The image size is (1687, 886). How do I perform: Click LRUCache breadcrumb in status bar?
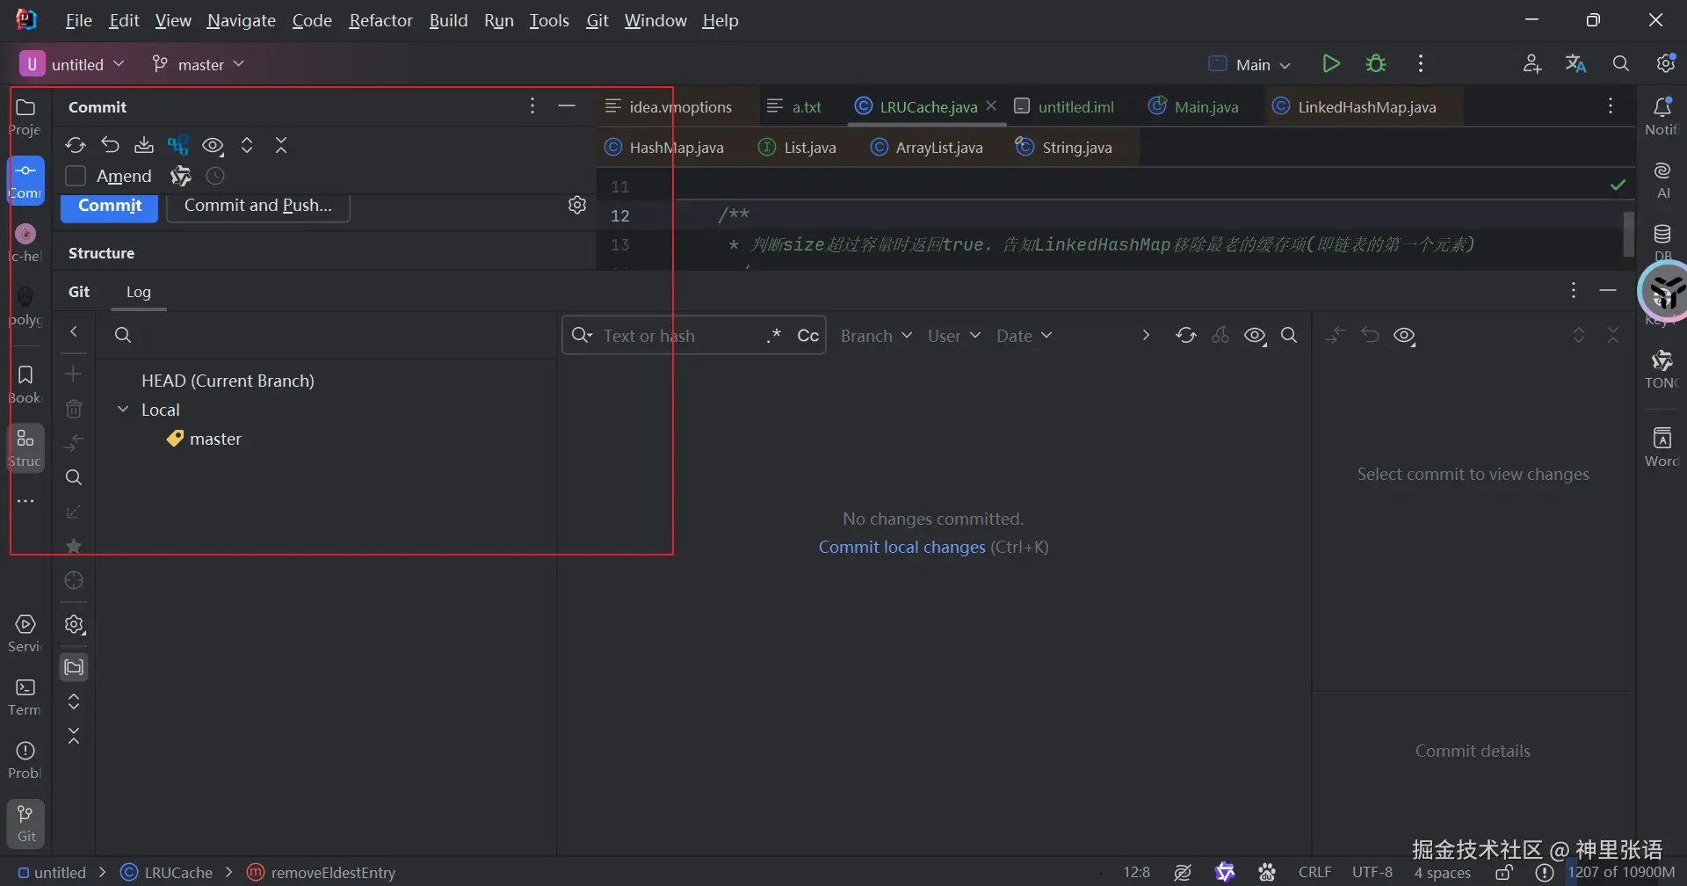click(x=167, y=872)
